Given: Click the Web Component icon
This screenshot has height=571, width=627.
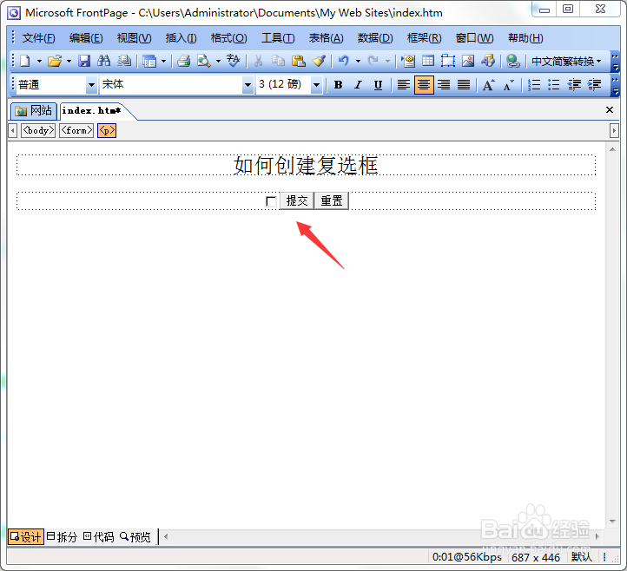Looking at the screenshot, I should [408, 61].
